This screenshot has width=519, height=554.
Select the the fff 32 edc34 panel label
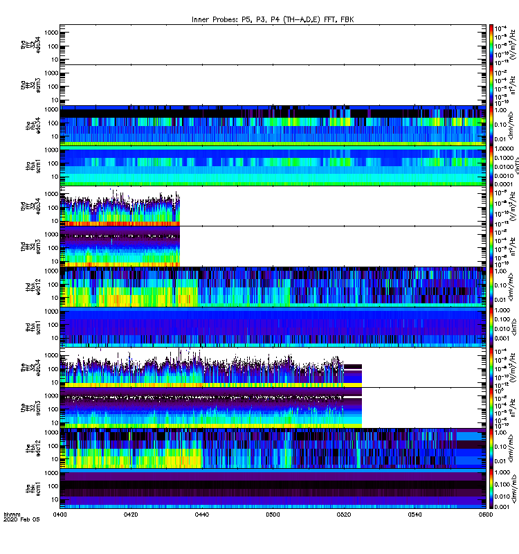tap(30, 368)
